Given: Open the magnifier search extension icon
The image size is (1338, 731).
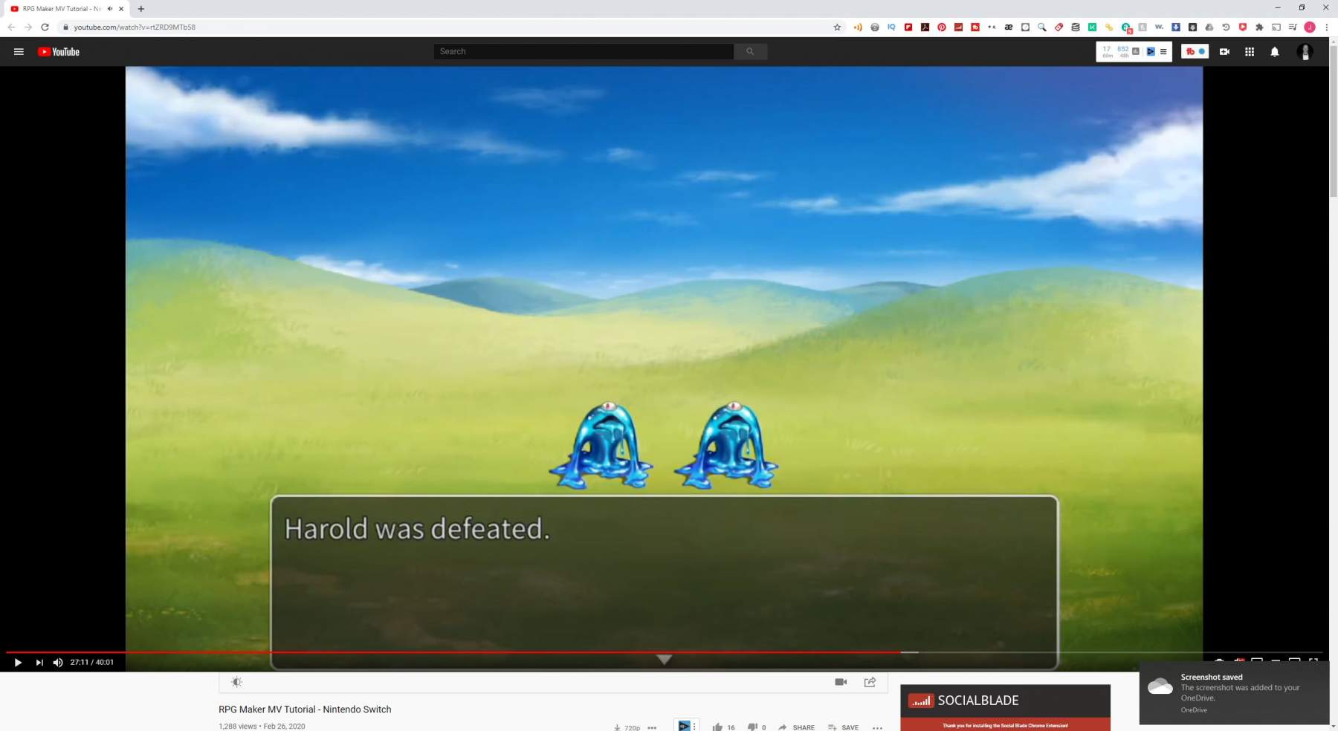Looking at the screenshot, I should [1042, 27].
